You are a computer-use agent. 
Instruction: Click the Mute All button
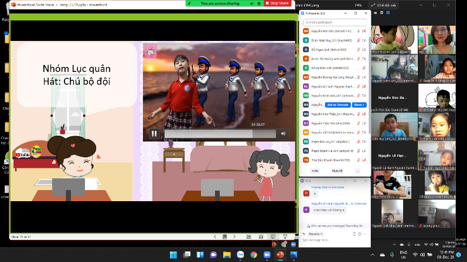(x=337, y=170)
